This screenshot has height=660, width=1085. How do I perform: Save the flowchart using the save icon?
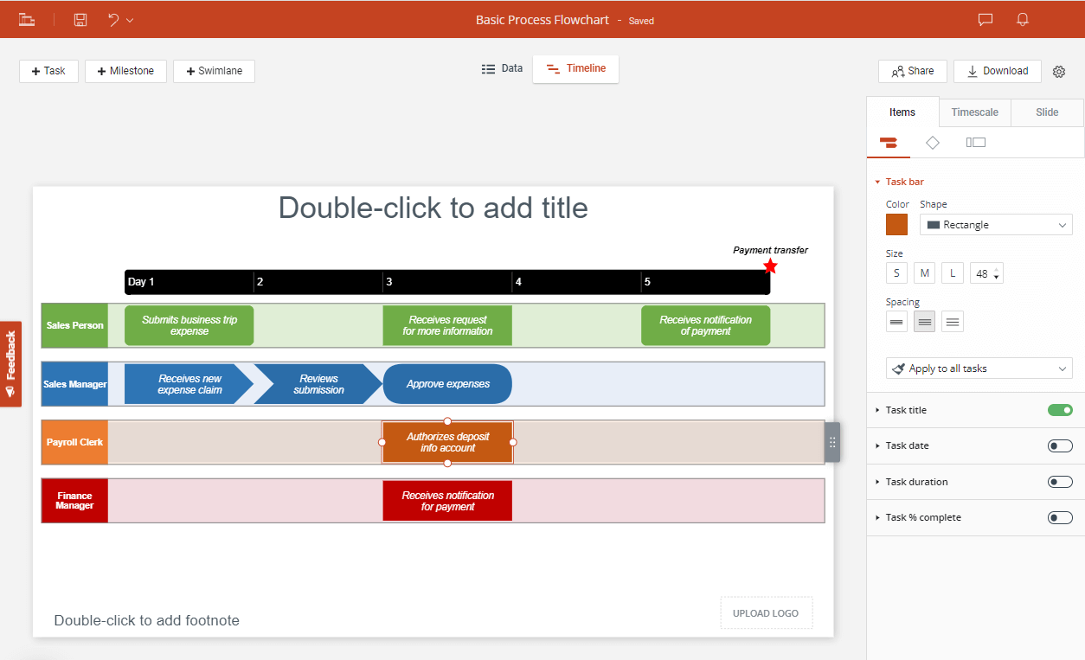tap(80, 19)
